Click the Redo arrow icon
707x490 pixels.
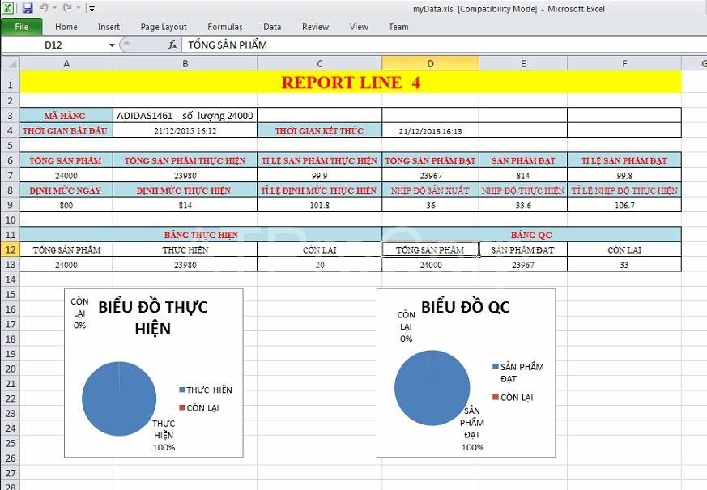(66, 8)
